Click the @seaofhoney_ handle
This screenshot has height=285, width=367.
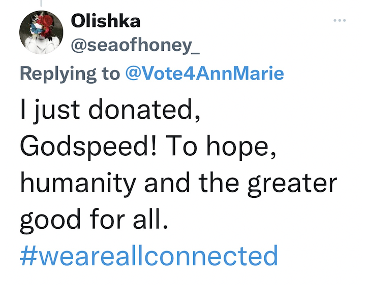coord(136,47)
